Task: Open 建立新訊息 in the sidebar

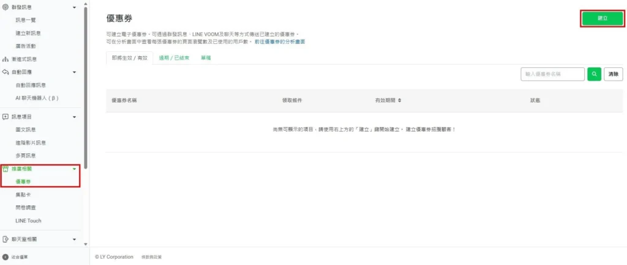Action: [28, 33]
